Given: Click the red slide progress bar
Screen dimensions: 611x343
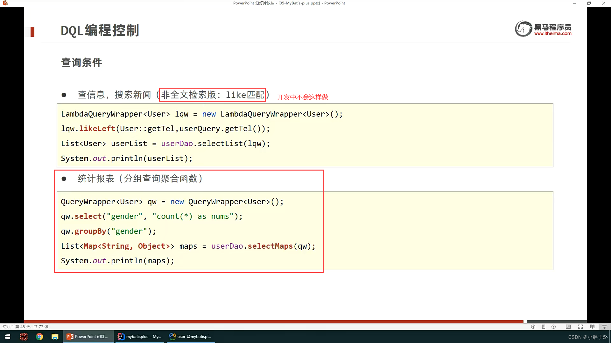Looking at the screenshot, I should click(274, 322).
